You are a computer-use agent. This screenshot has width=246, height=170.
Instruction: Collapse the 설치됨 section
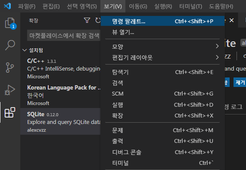pos(33,50)
